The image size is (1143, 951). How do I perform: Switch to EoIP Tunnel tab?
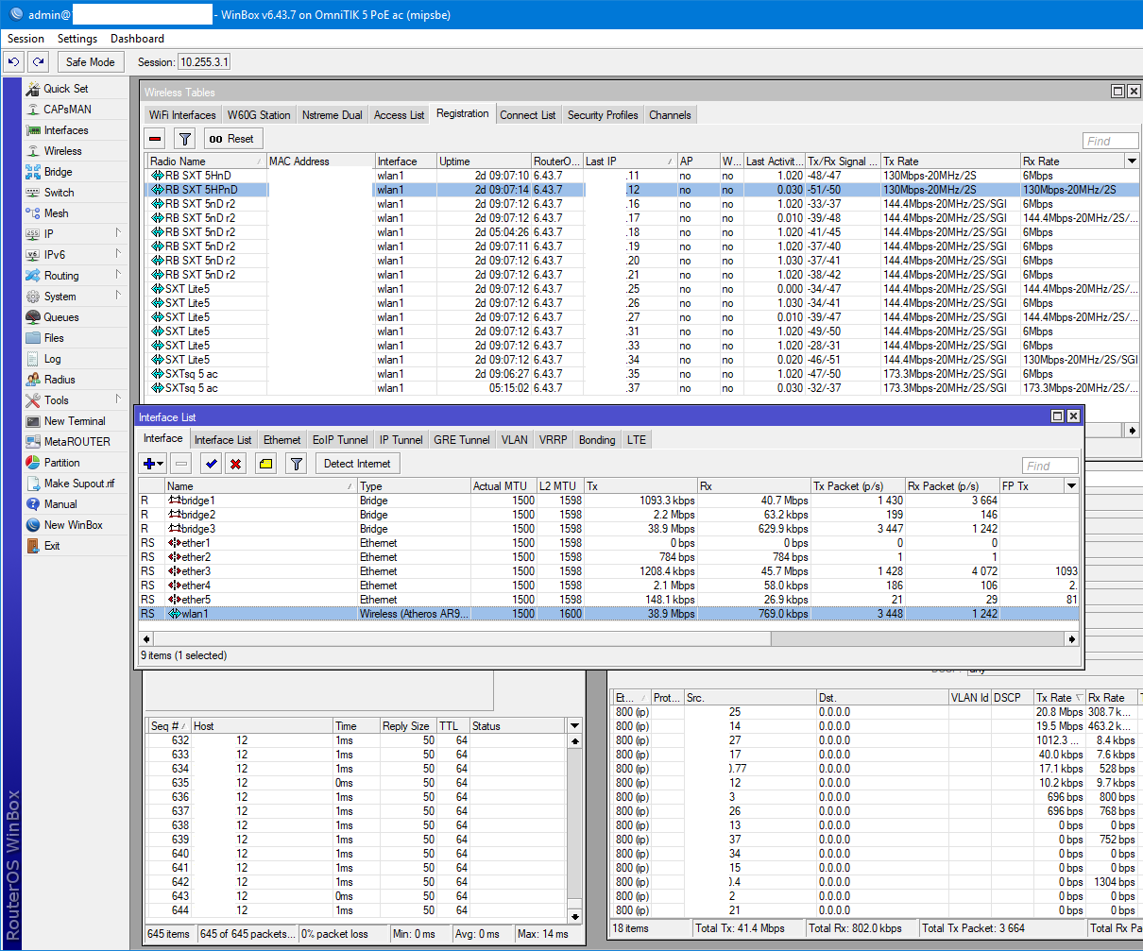coord(340,440)
